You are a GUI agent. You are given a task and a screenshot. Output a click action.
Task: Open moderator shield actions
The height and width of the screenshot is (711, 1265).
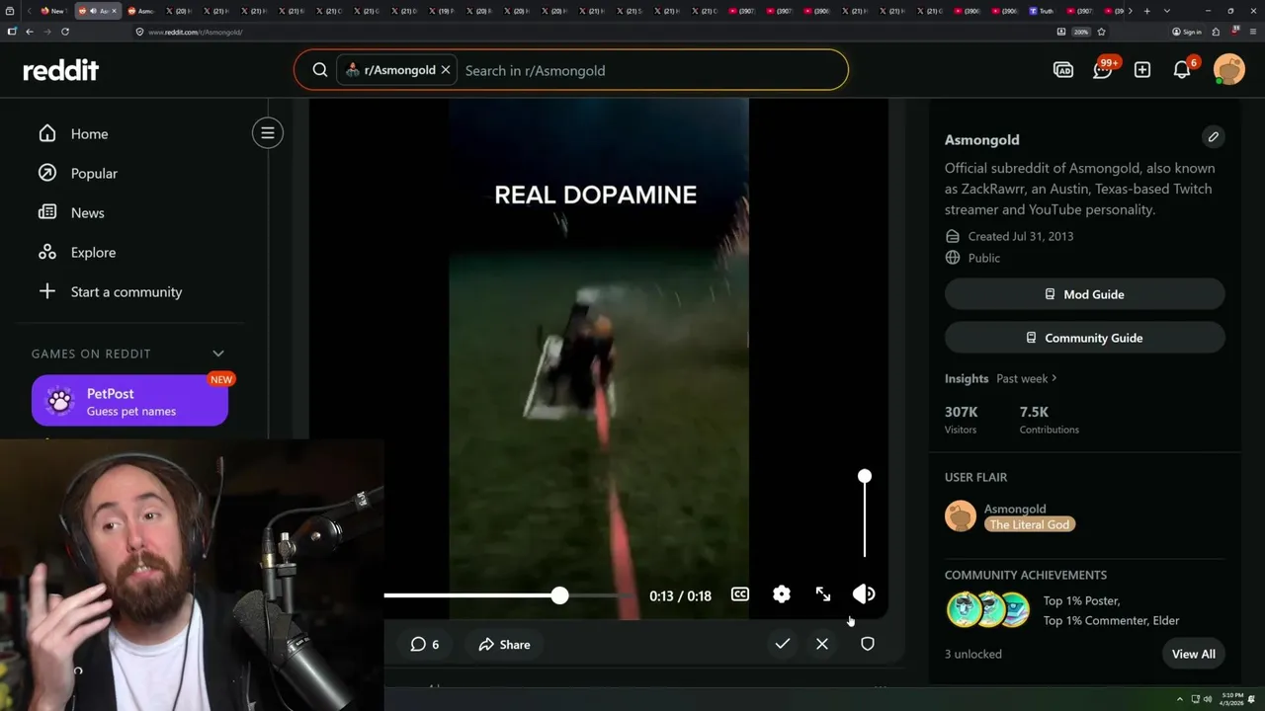point(868,644)
